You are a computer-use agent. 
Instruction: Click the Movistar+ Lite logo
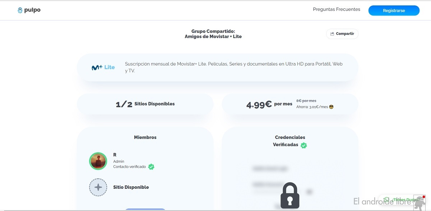pyautogui.click(x=103, y=67)
